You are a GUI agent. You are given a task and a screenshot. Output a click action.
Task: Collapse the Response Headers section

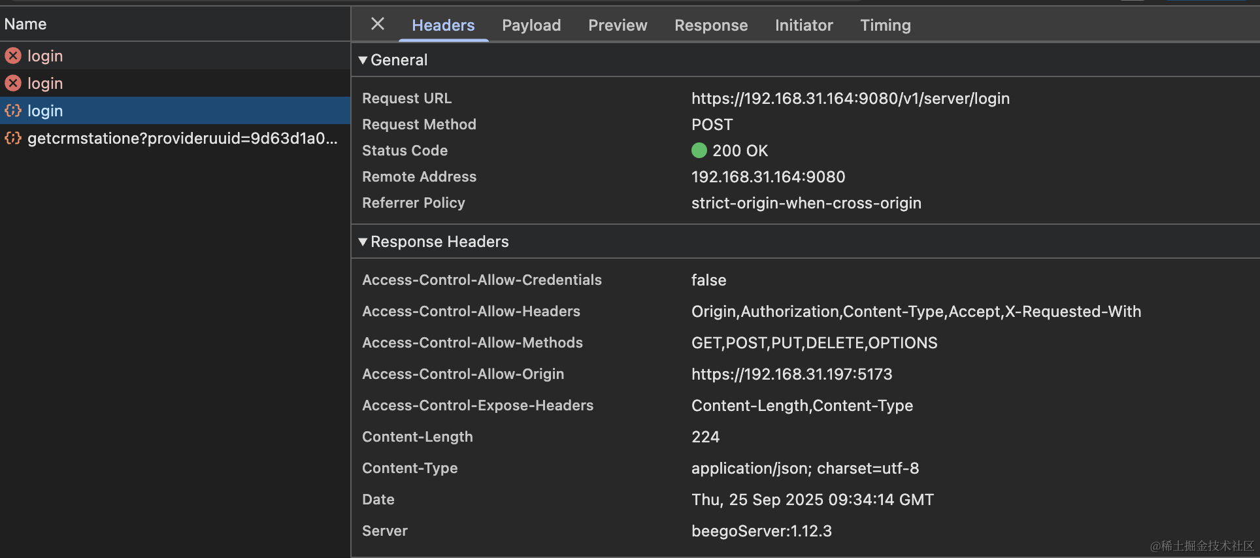(x=363, y=242)
